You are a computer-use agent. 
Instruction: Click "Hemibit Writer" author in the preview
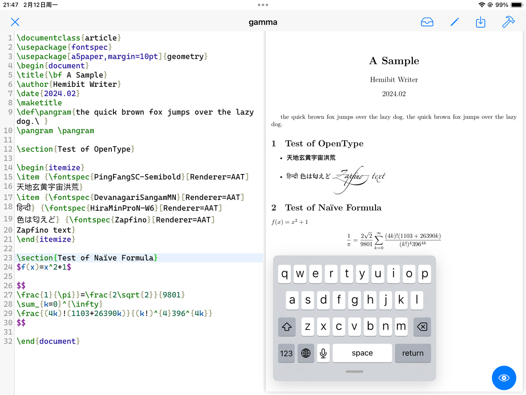(394, 80)
